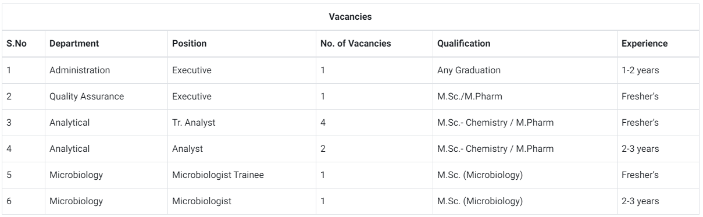Image resolution: width=703 pixels, height=217 pixels.
Task: Click the No. of Vacancies header
Action: click(356, 44)
